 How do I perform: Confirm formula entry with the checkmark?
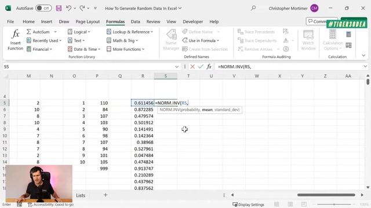pos(201,67)
